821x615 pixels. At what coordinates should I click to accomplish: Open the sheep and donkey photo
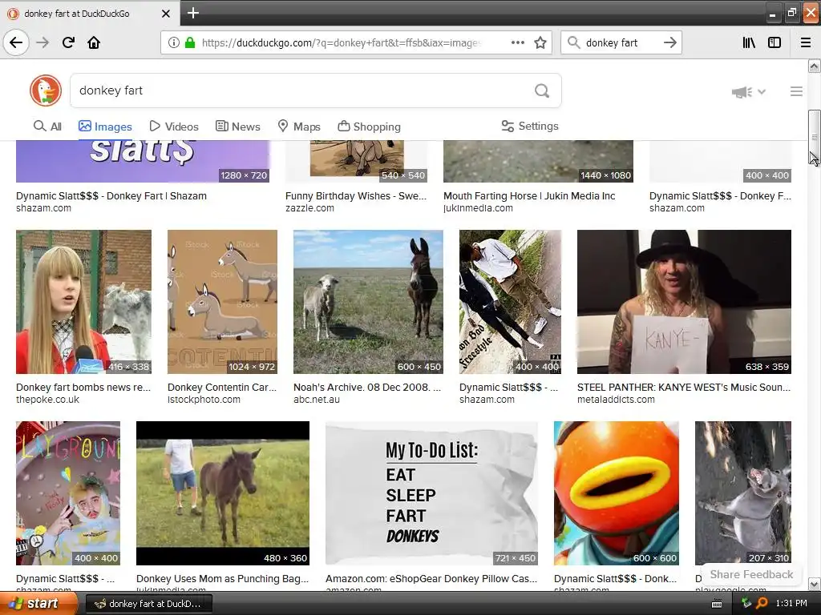coord(368,302)
